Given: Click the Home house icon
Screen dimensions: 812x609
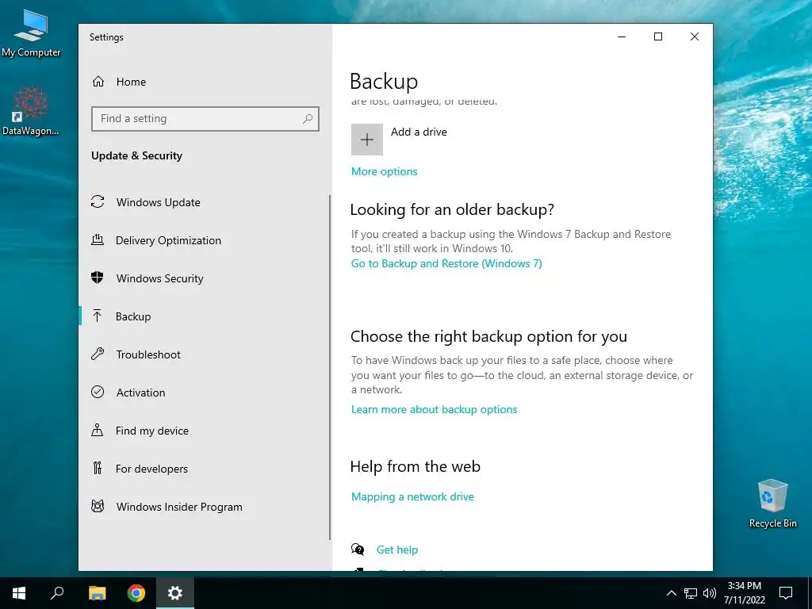Looking at the screenshot, I should click(x=98, y=82).
